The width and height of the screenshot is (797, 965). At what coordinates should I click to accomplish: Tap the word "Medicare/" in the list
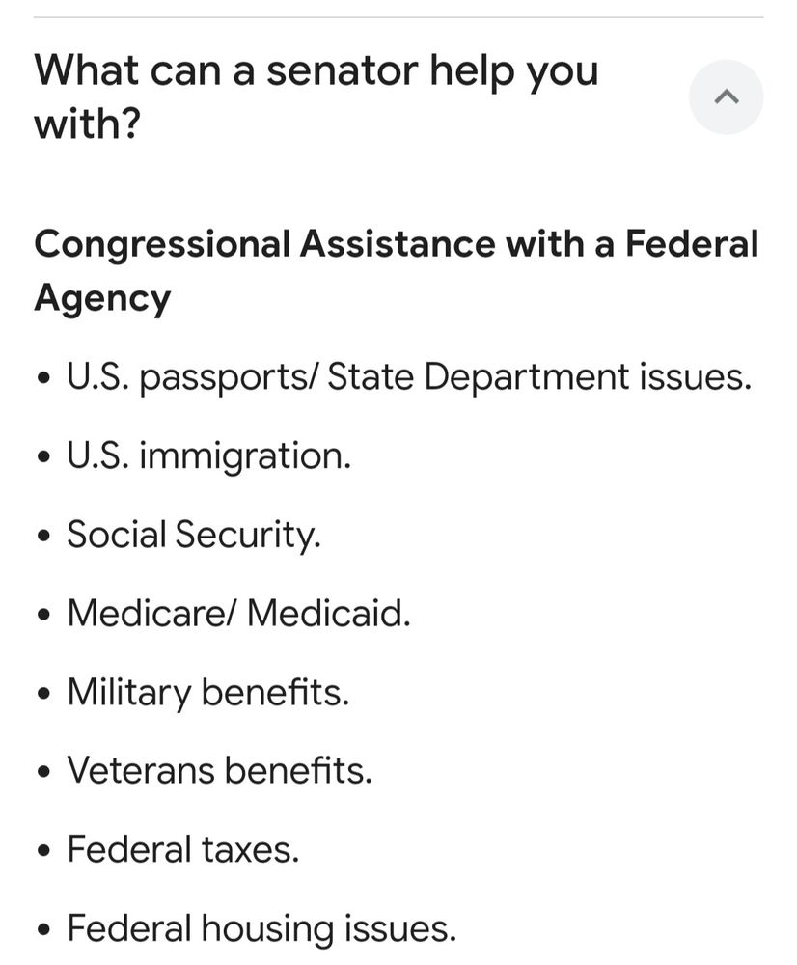click(151, 613)
